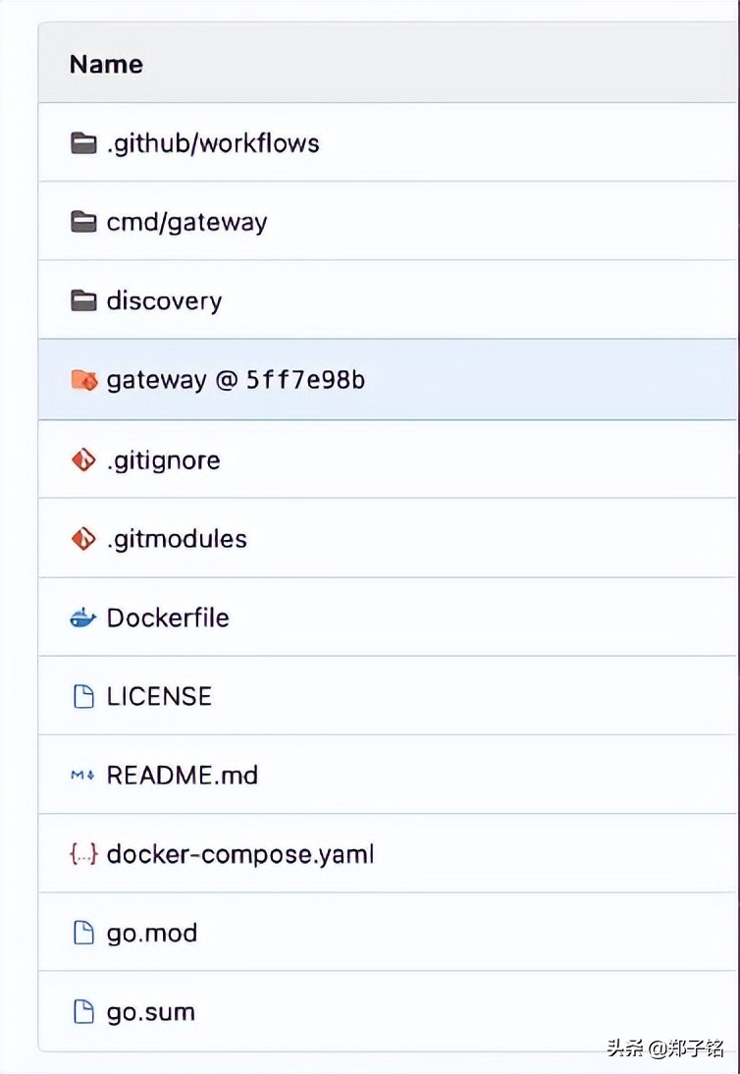Click the discovery folder icon

click(x=83, y=300)
